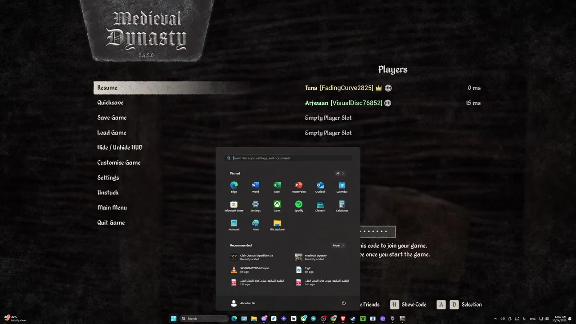Open Notepad pinned app
The image size is (576, 324).
[x=234, y=225]
